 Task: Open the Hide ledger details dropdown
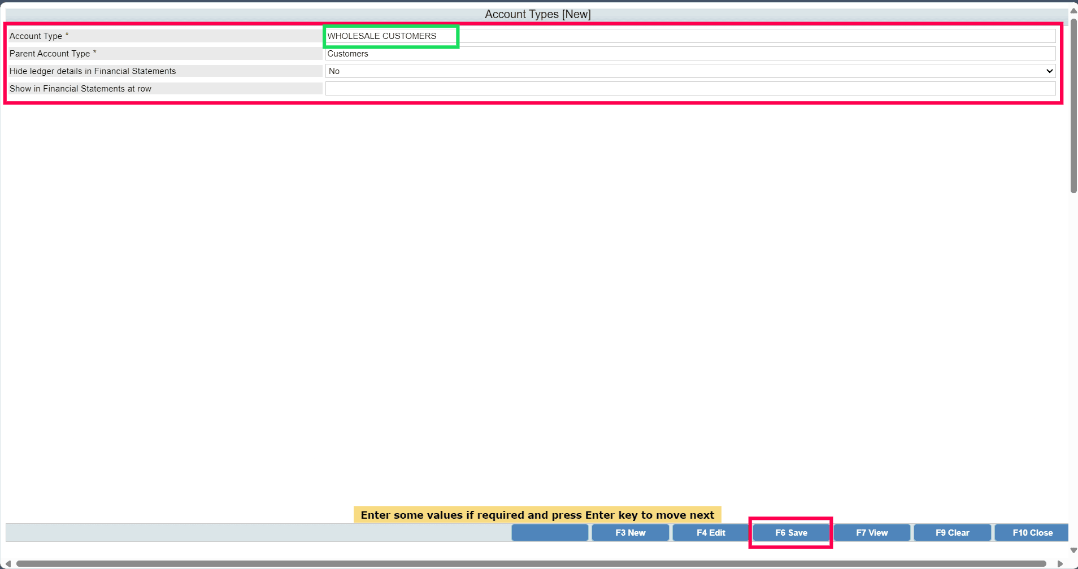point(690,71)
